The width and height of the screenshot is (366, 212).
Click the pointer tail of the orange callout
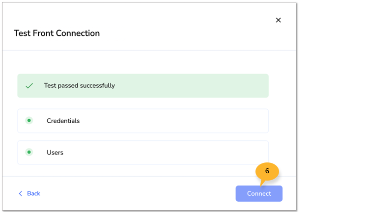(x=262, y=184)
